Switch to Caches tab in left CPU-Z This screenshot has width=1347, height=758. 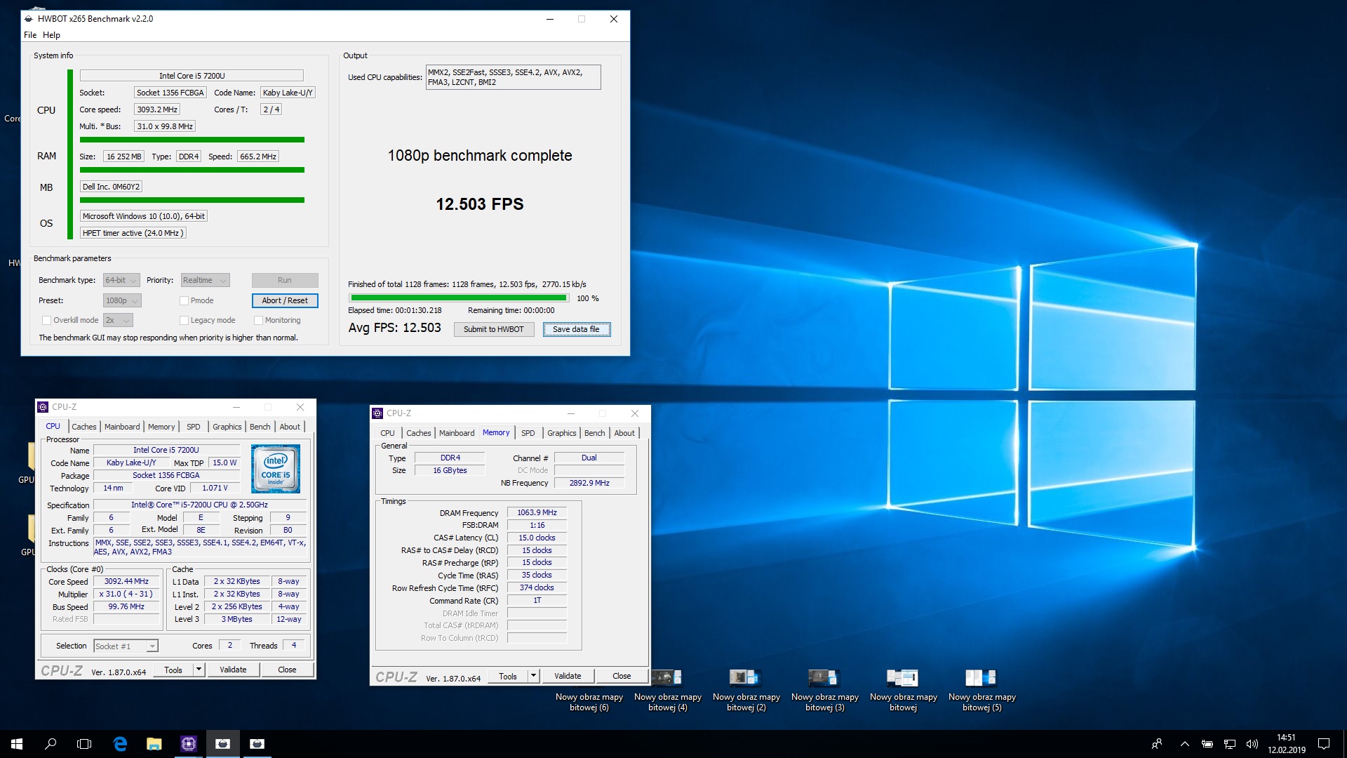[84, 427]
